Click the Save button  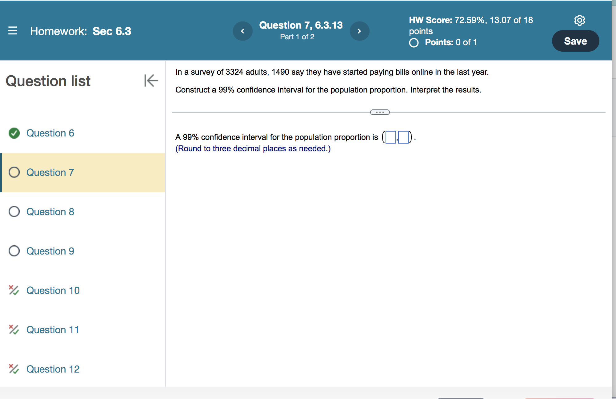click(x=575, y=41)
